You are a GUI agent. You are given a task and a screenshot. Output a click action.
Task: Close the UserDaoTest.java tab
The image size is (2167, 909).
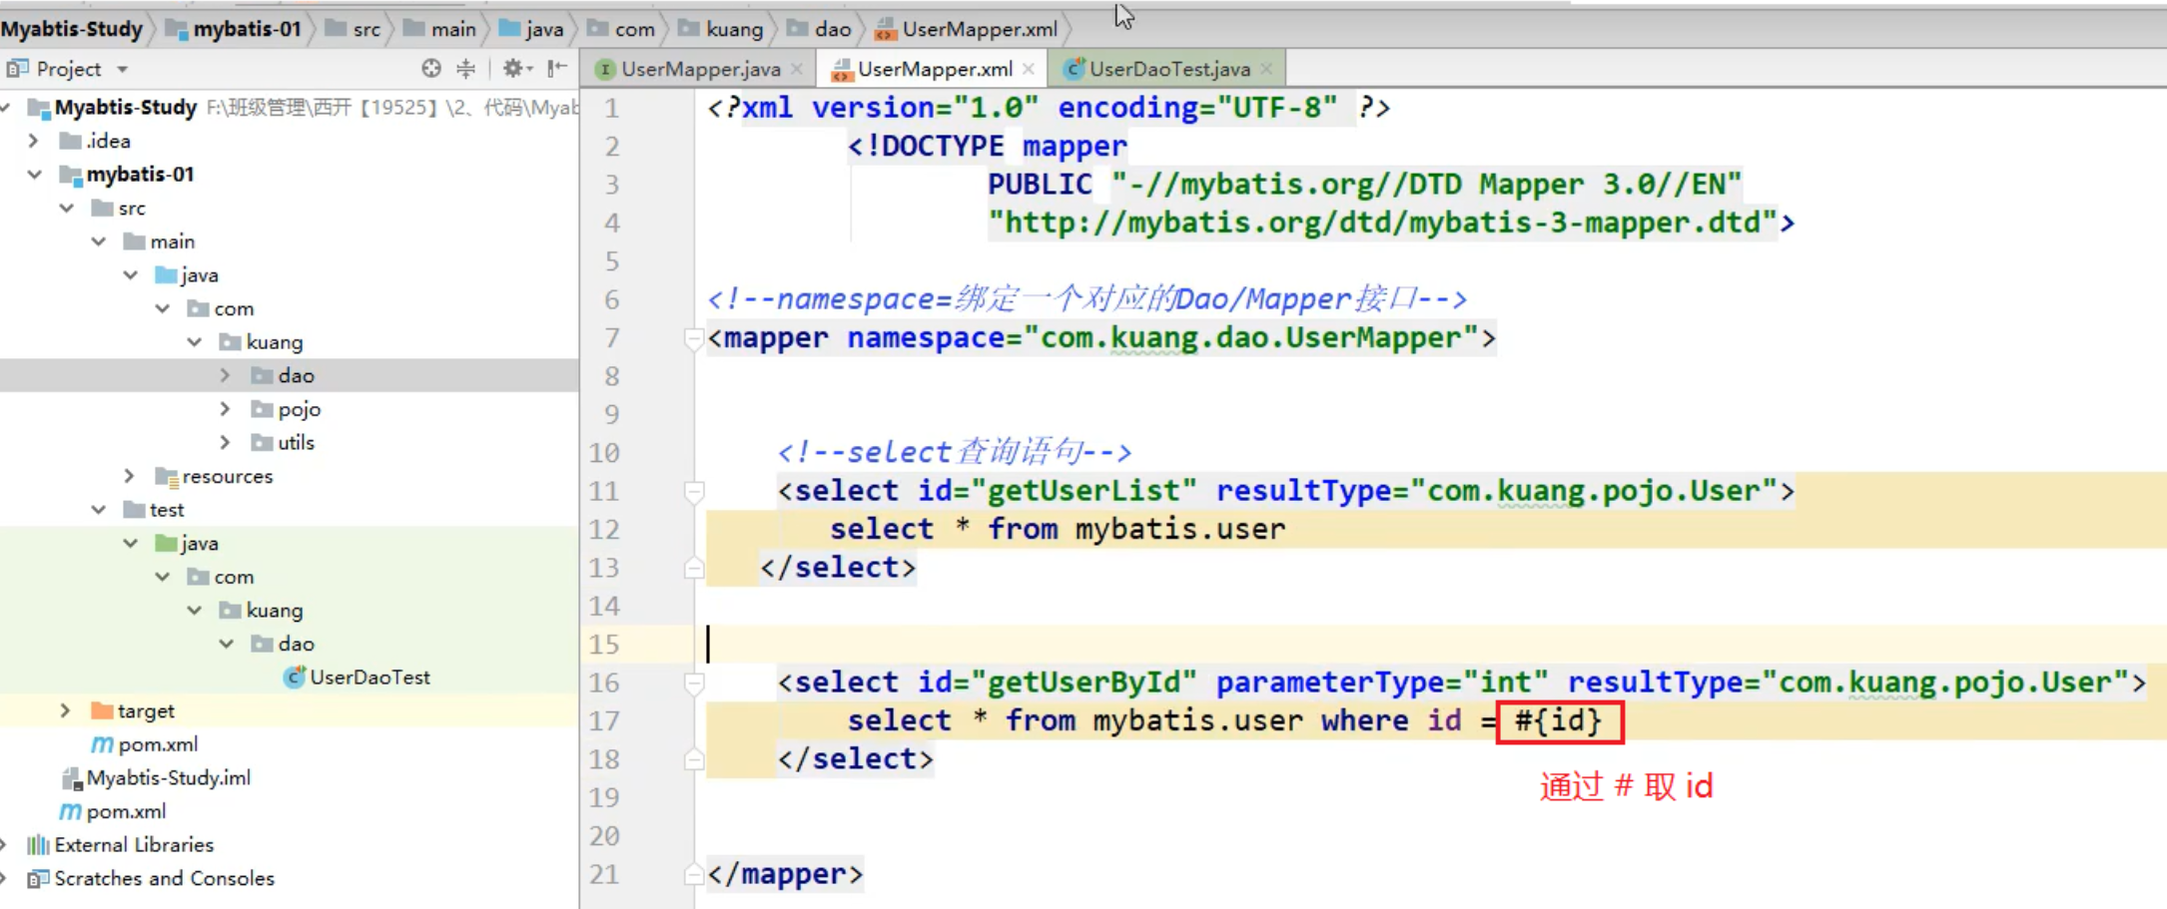click(x=1266, y=69)
